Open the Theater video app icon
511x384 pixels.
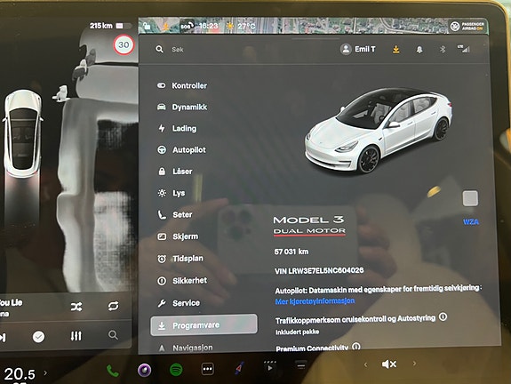pos(270,366)
